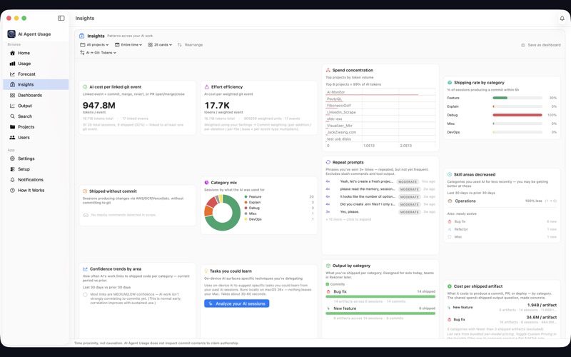Click the Operations row in Skill areas decreased
The height and width of the screenshot is (357, 571).
[502, 201]
